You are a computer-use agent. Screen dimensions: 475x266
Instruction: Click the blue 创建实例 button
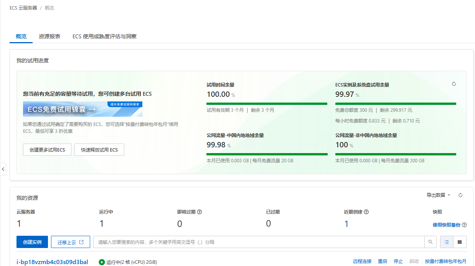click(x=32, y=242)
